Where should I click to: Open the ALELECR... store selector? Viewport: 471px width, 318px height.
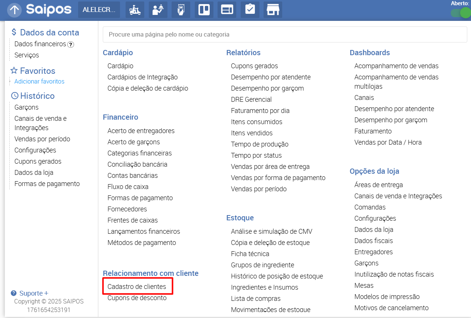[99, 10]
